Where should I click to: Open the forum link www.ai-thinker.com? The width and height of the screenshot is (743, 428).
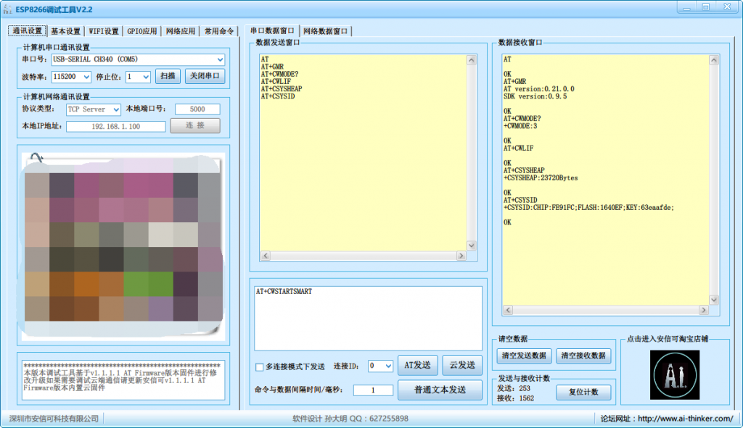[685, 419]
